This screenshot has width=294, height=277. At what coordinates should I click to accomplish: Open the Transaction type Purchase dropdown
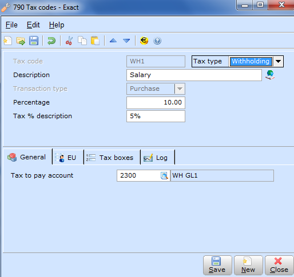(180, 89)
